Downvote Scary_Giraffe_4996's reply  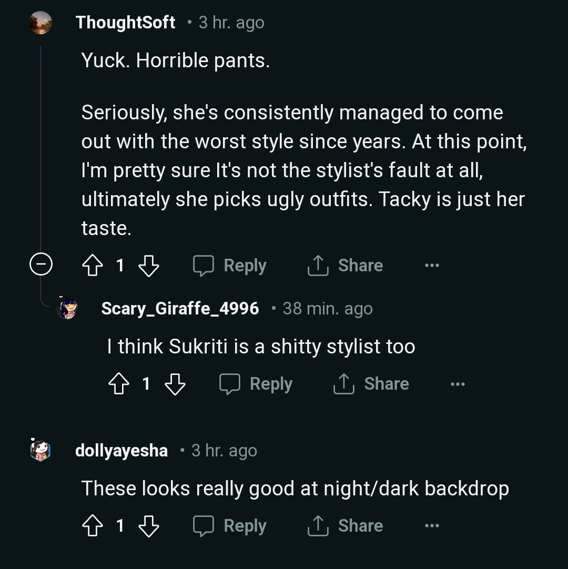(175, 384)
